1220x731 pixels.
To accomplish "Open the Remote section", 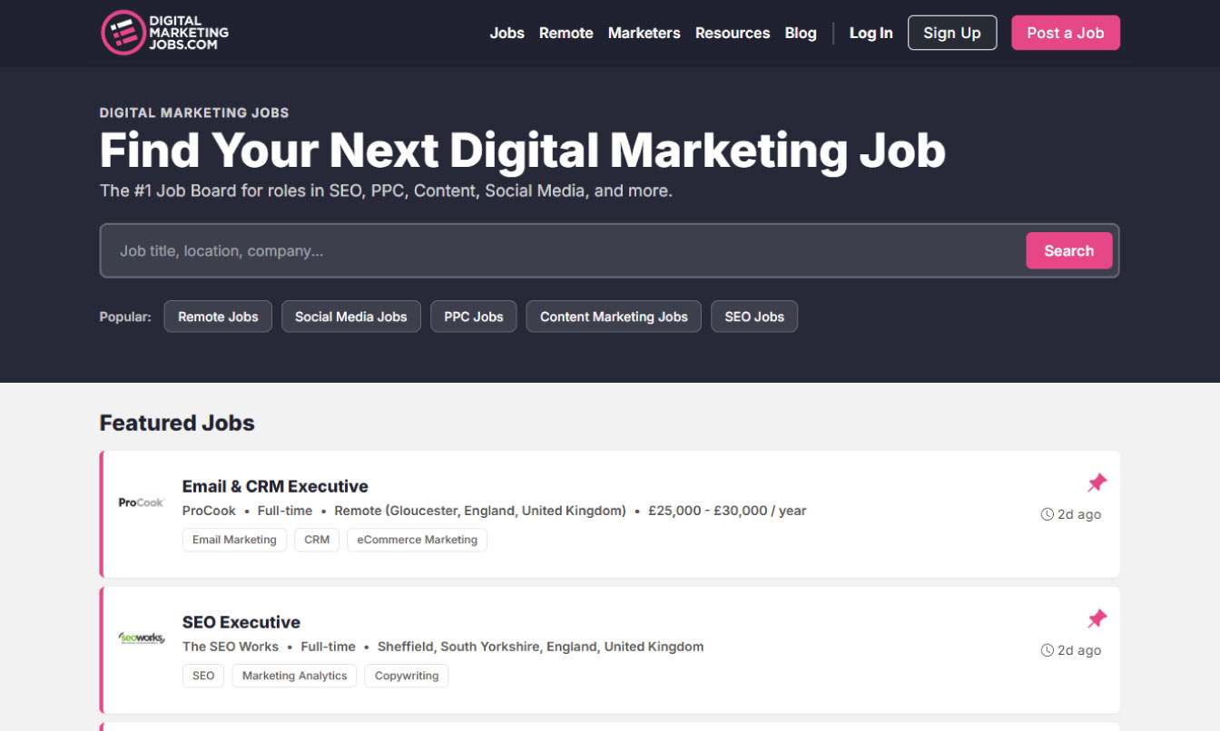I will [x=566, y=33].
